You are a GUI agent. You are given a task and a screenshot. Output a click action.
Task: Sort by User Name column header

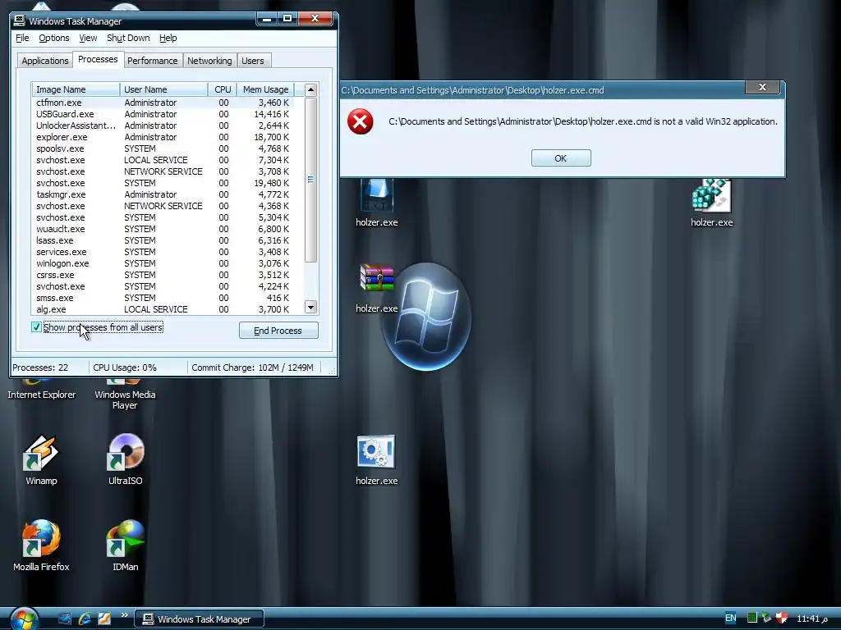coord(163,89)
